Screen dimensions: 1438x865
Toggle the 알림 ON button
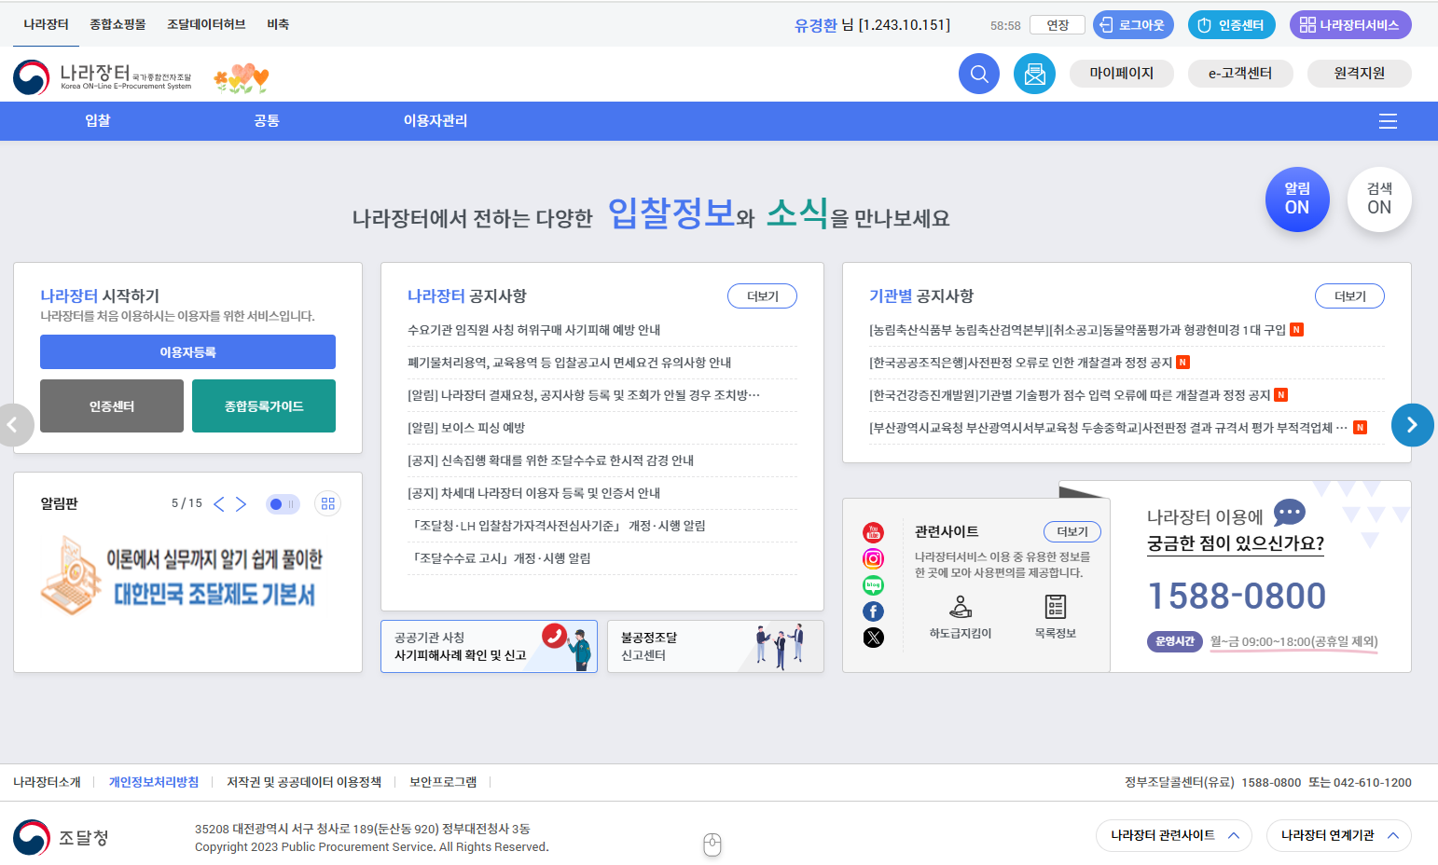[x=1296, y=199]
